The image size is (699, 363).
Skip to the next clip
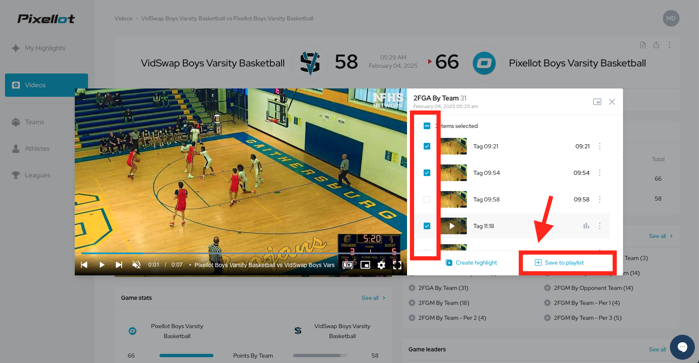point(119,265)
